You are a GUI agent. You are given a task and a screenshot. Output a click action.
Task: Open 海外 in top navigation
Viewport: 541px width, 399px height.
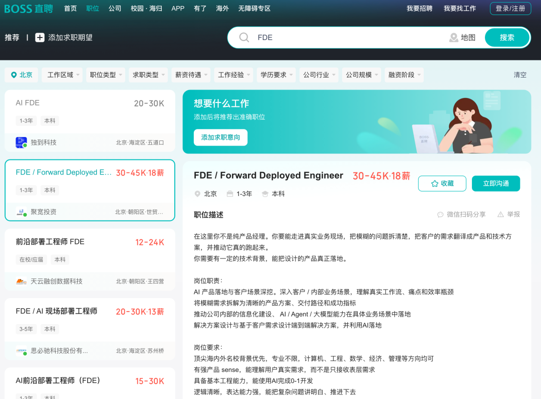point(222,8)
